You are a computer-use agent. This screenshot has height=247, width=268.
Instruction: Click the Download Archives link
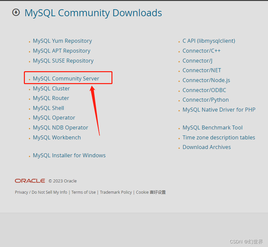pos(206,147)
